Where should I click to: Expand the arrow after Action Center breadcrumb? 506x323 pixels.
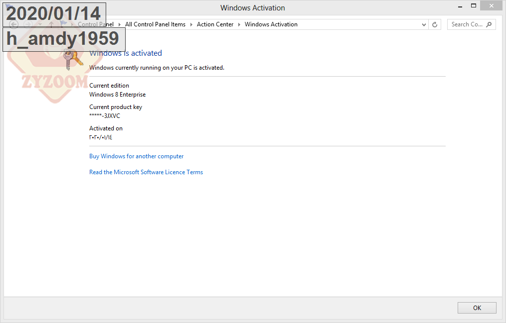point(239,24)
